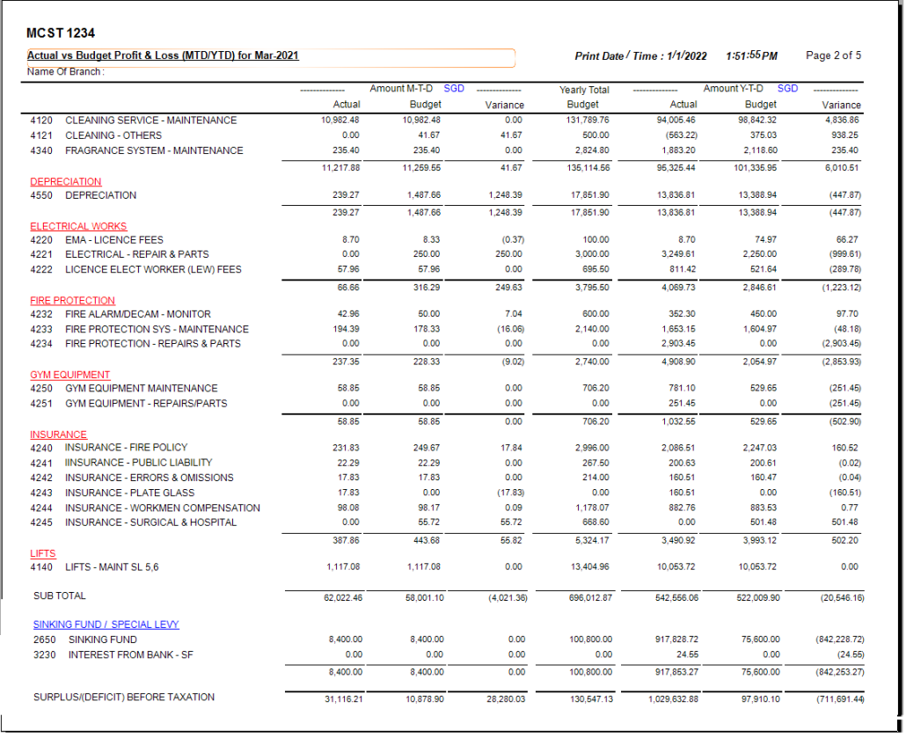The height and width of the screenshot is (738, 906).
Task: Click the GYM EQUIPMENT heading link
Action: click(x=70, y=375)
